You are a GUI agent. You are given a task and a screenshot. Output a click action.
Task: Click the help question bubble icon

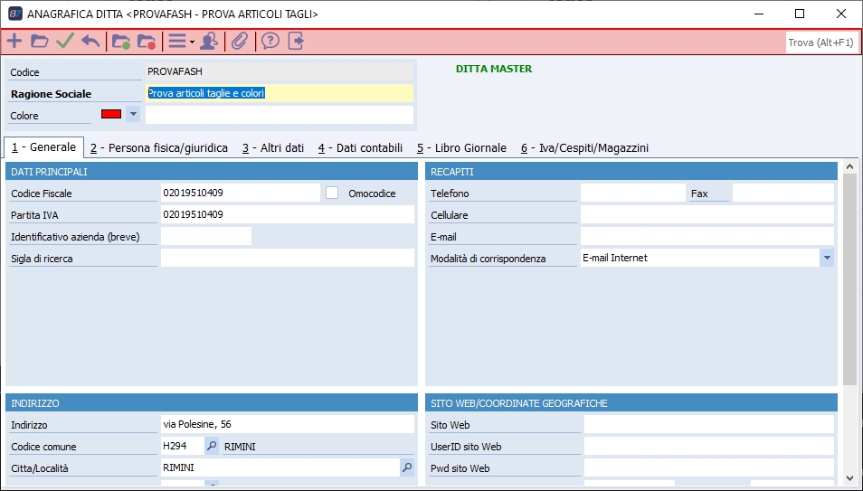tap(270, 42)
